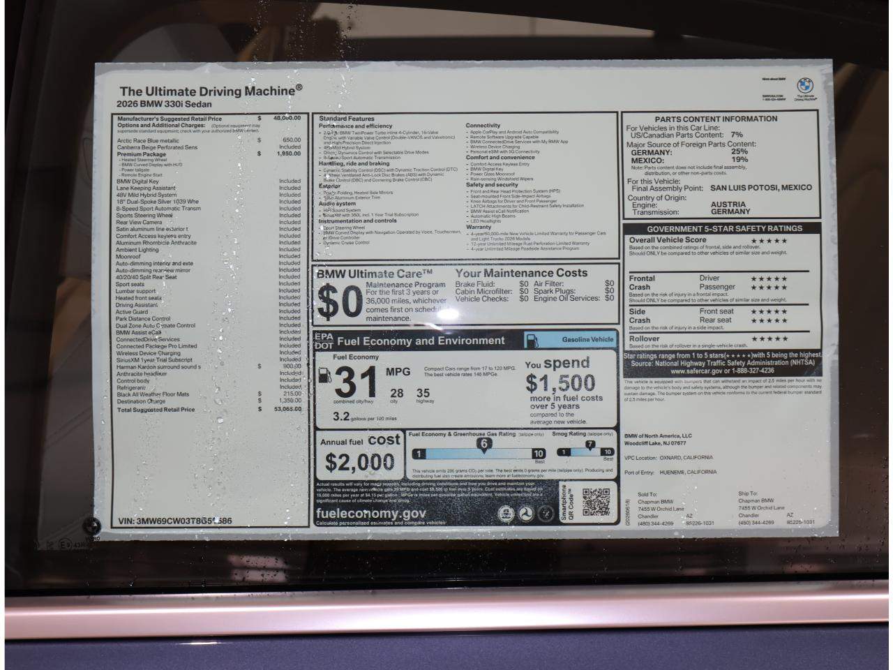Click the Engine Oil Services cost line

[574, 298]
